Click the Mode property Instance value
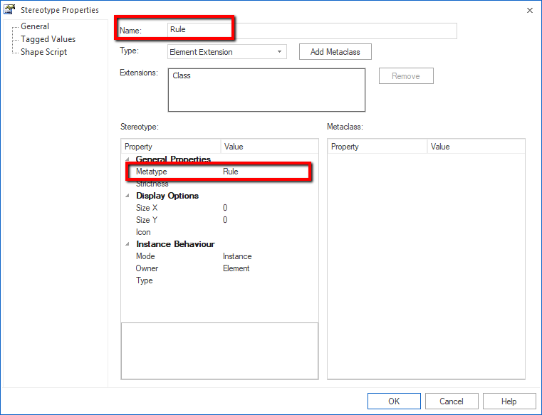The height and width of the screenshot is (415, 542). 237,256
